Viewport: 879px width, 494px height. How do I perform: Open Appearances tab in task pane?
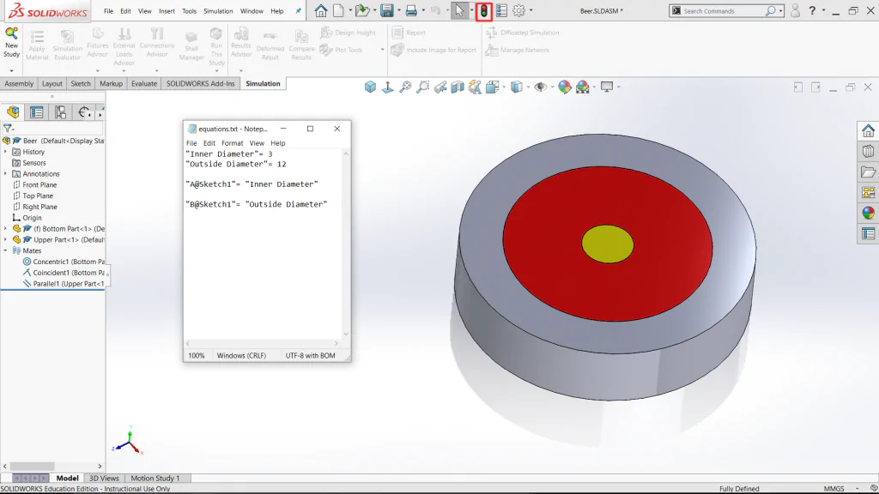[868, 213]
